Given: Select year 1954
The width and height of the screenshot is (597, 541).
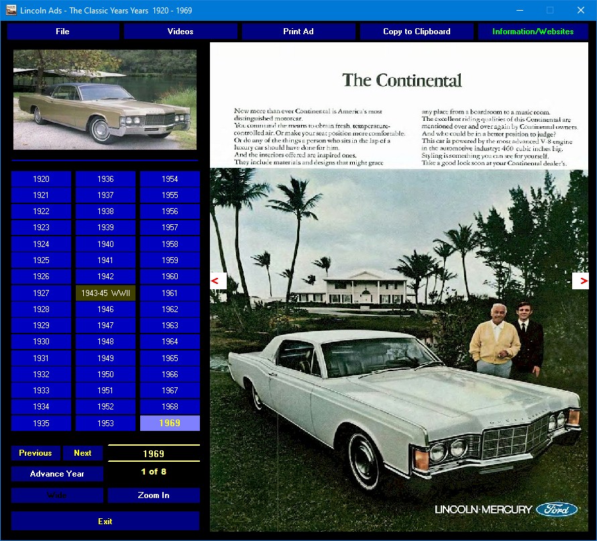Looking at the screenshot, I should (170, 179).
